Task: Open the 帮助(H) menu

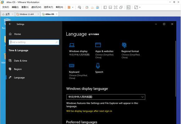Action: point(60,7)
